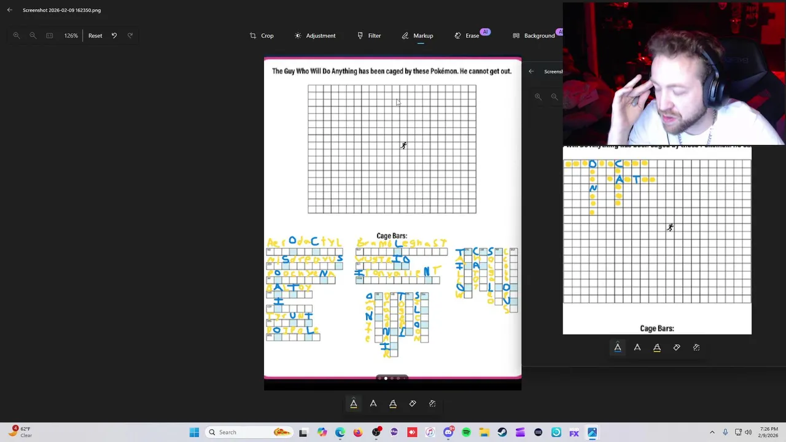Click the microphone icon in the system tray
The width and height of the screenshot is (786, 442).
(x=725, y=432)
